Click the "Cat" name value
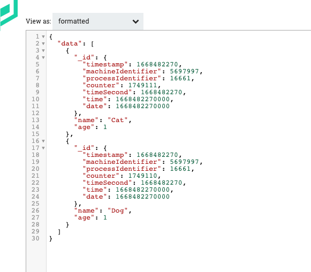The height and width of the screenshot is (272, 311). [x=117, y=120]
